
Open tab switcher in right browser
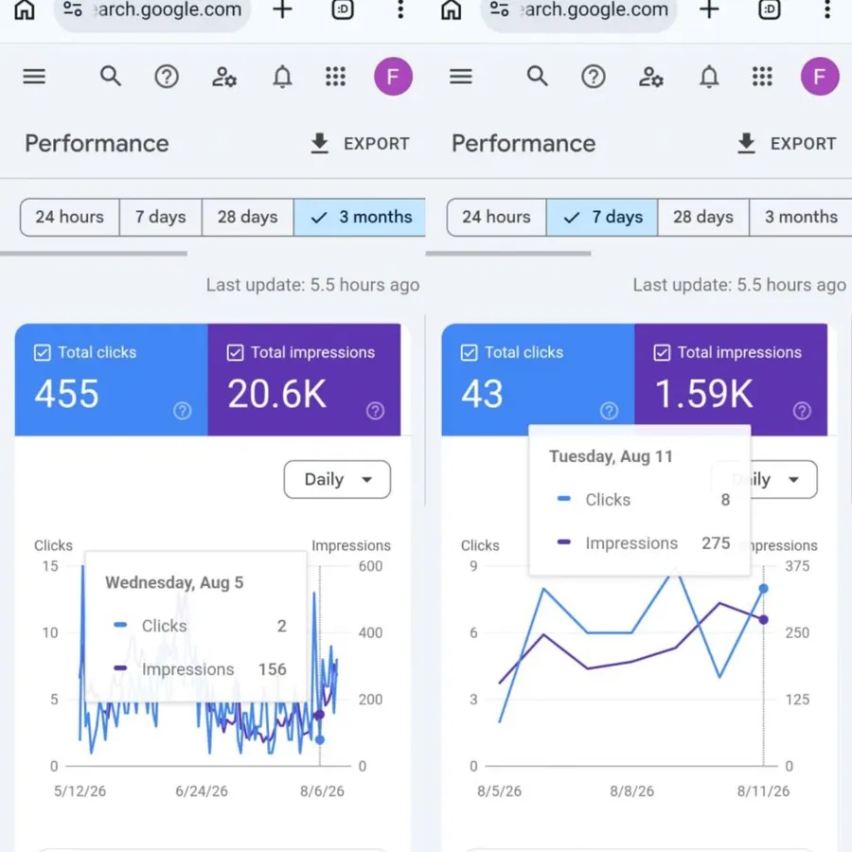tap(770, 9)
